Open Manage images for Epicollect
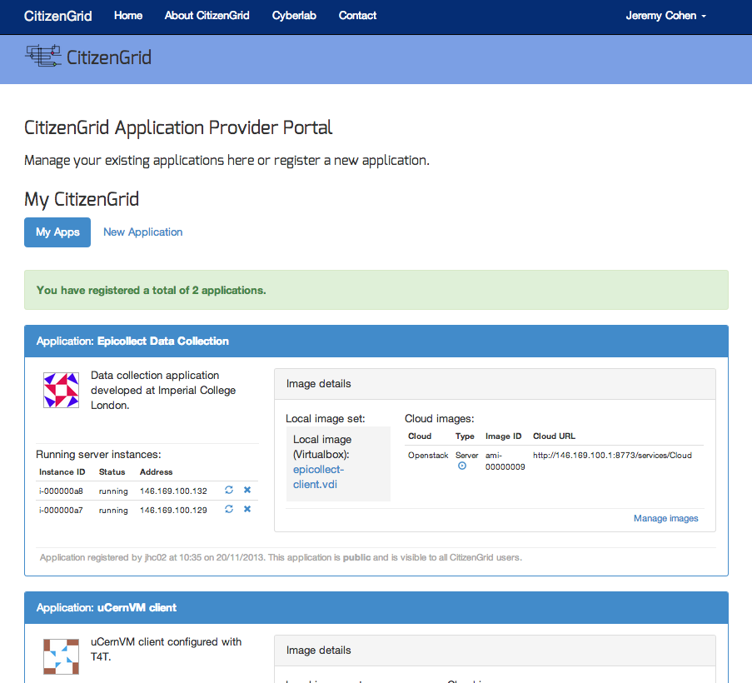 click(665, 518)
